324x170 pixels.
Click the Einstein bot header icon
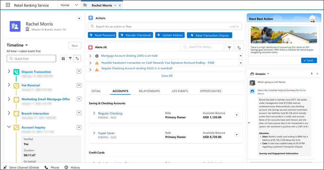(x=252, y=74)
